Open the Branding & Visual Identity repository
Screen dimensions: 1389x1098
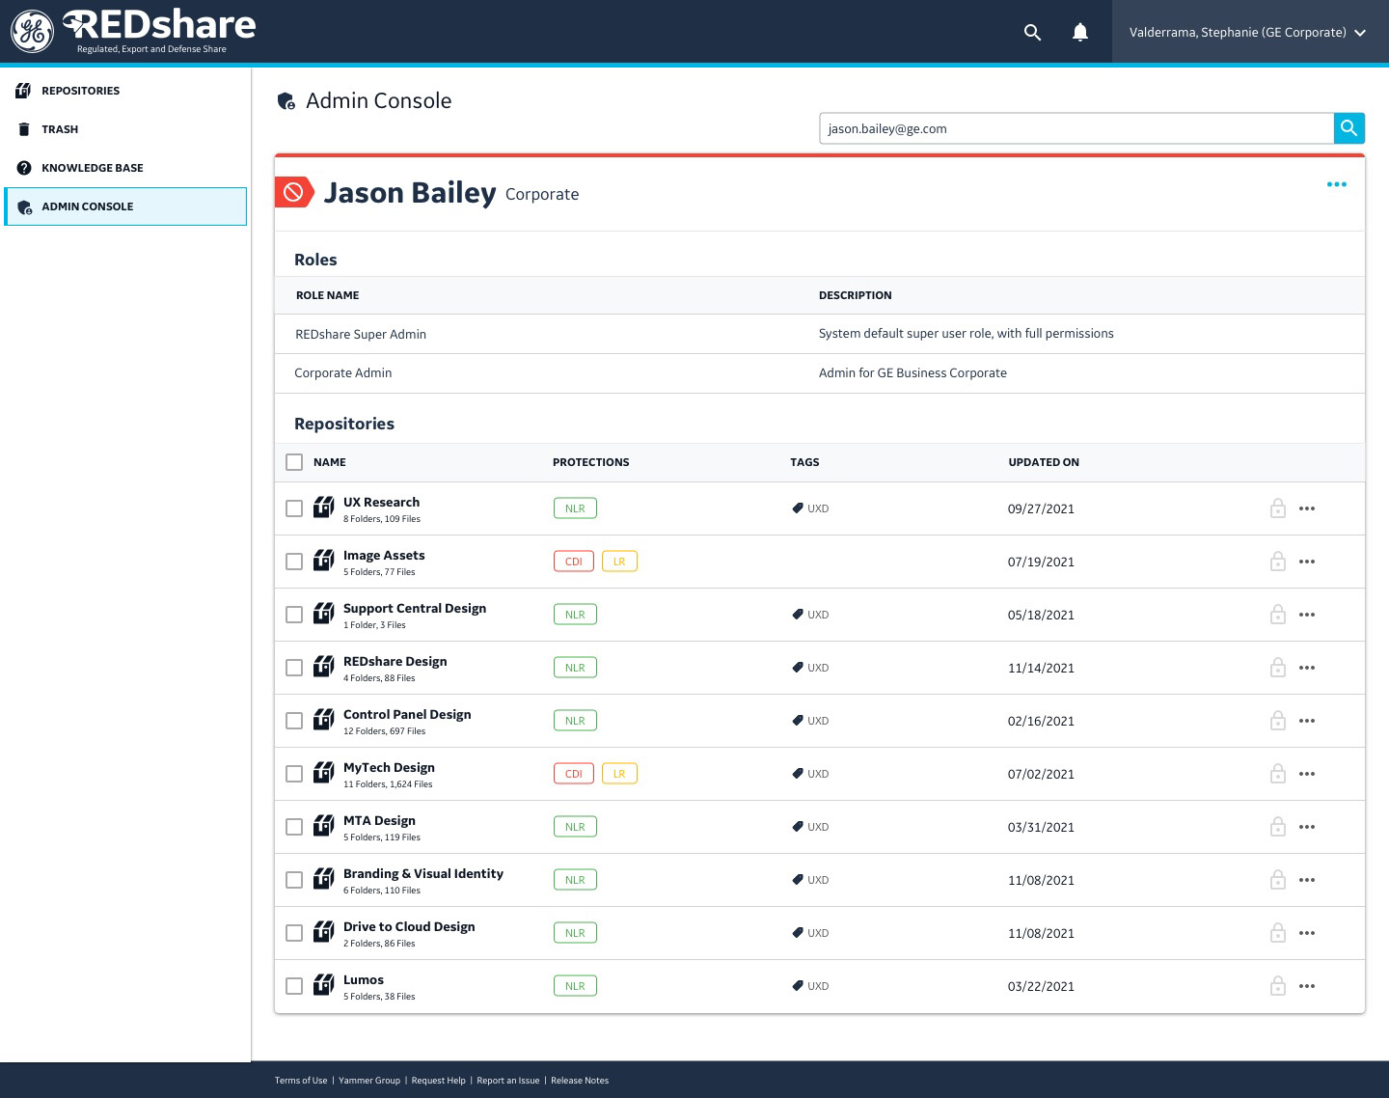(x=423, y=873)
